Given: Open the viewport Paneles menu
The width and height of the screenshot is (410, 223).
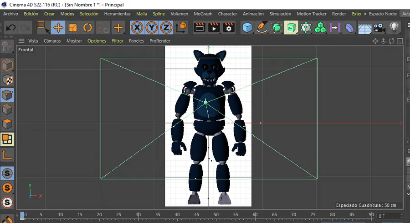Looking at the screenshot, I should [x=136, y=41].
